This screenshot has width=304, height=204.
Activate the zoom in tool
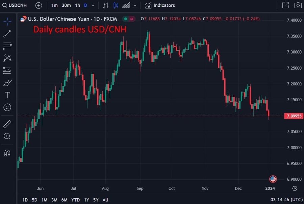point(7,136)
